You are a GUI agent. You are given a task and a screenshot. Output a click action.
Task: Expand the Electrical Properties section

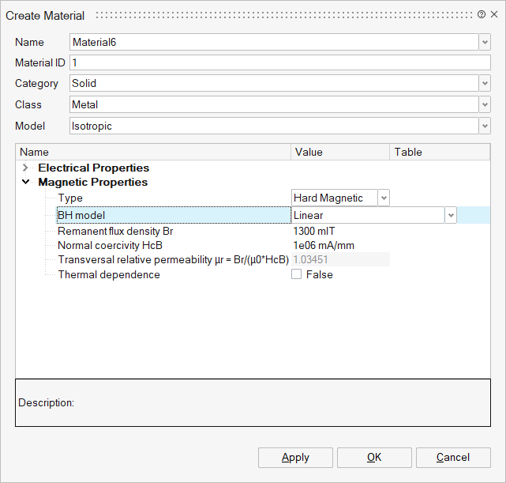click(x=26, y=168)
